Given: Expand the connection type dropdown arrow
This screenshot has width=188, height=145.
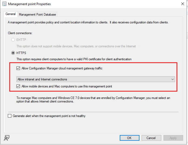Looking at the screenshot, I should coord(172,79).
